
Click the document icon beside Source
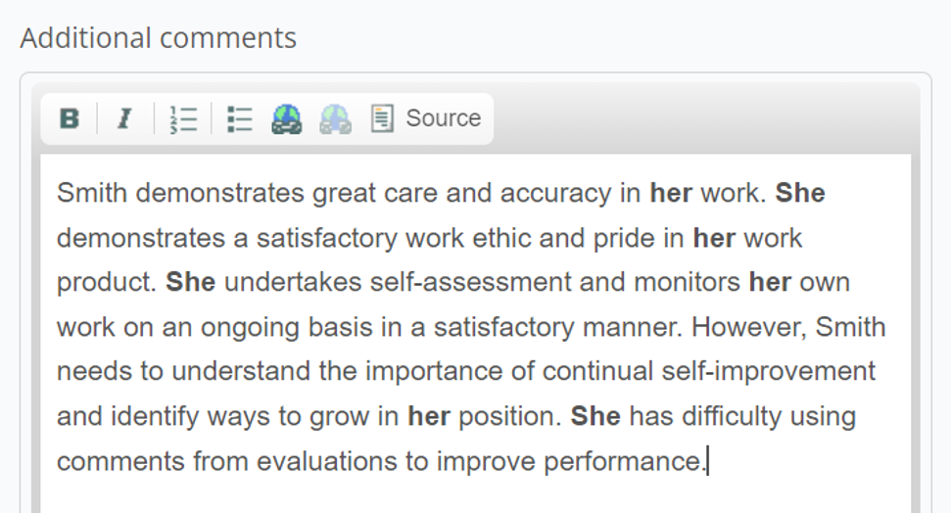click(x=382, y=118)
